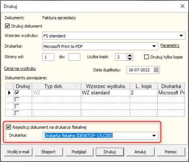Click the Podgląd preview button

[79, 152]
